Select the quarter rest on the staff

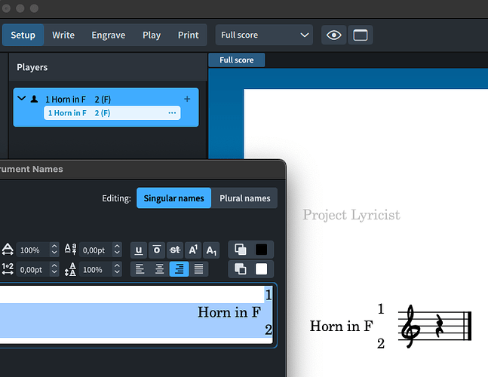point(439,326)
